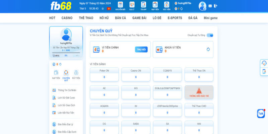This screenshot has width=268, height=134.
Task: Select the WM wallet card
Action: tap(199, 128)
